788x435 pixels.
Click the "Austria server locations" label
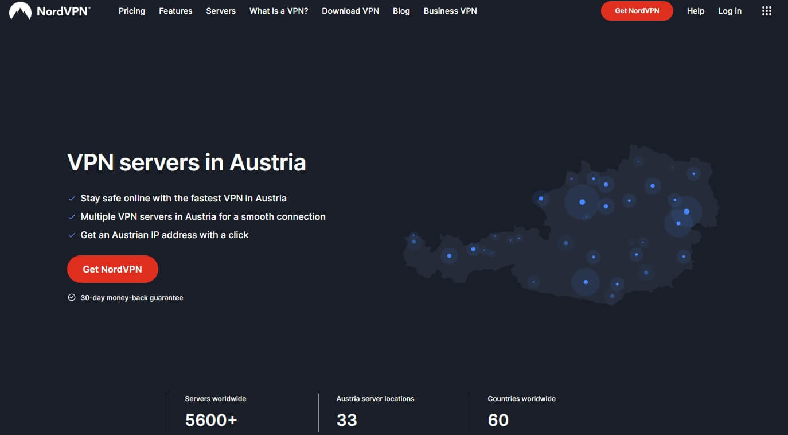[x=375, y=398]
